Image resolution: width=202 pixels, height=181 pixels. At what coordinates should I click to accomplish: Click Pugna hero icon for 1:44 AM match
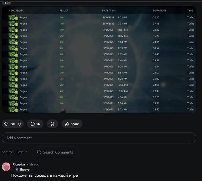(x=13, y=60)
